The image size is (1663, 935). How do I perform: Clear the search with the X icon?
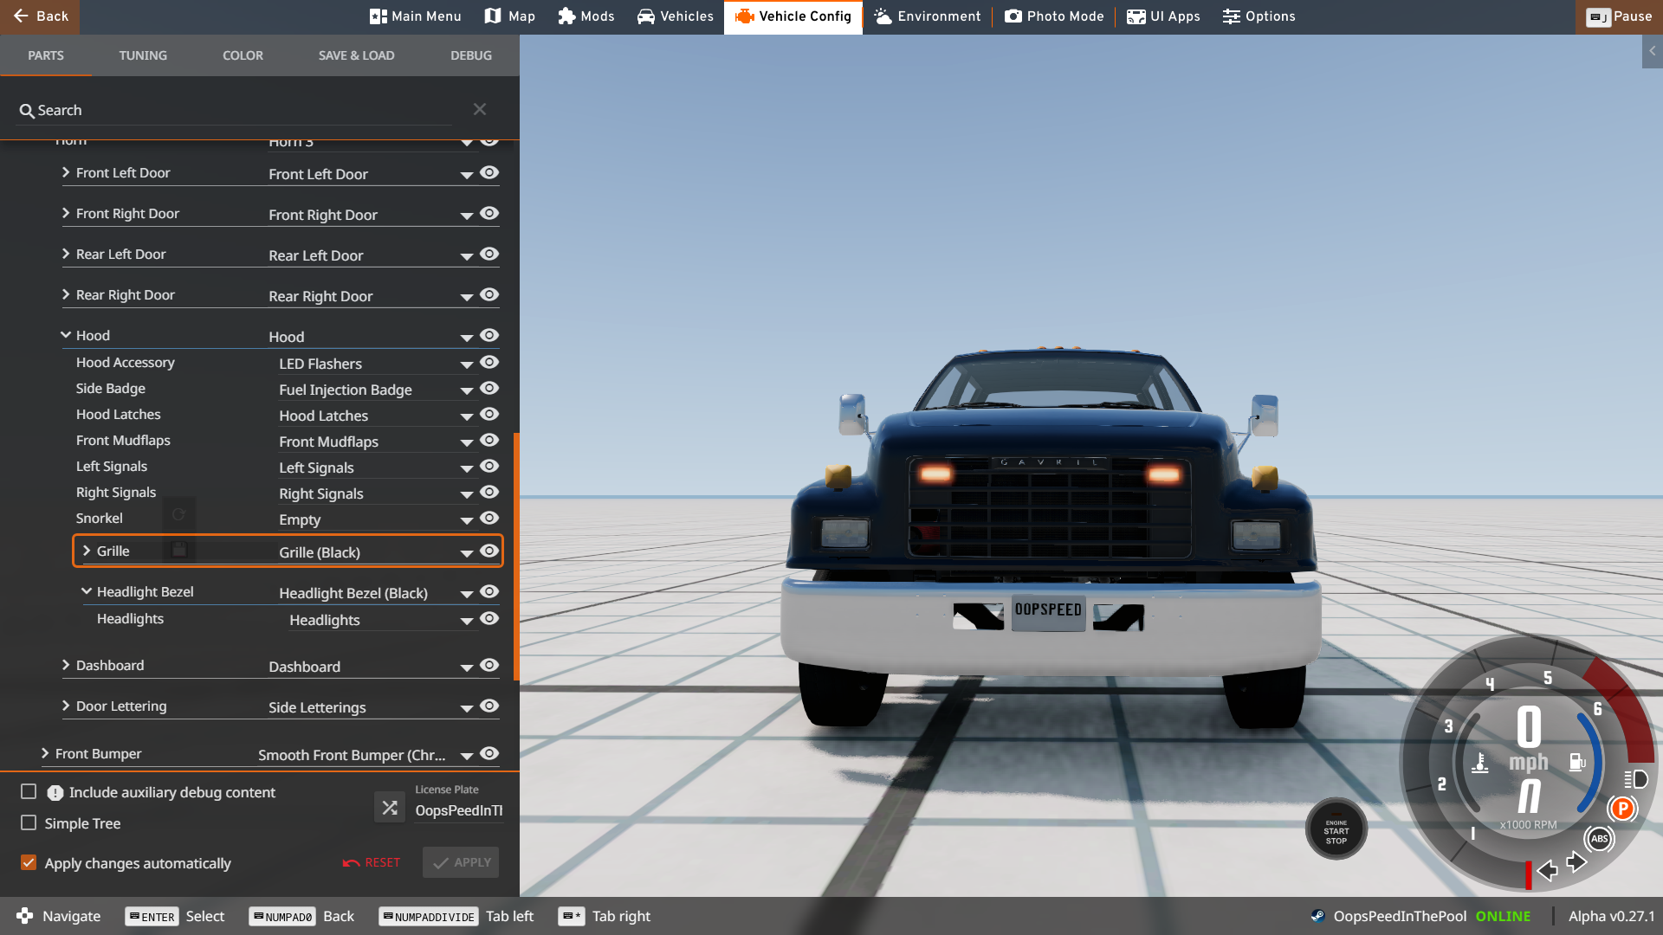[480, 109]
